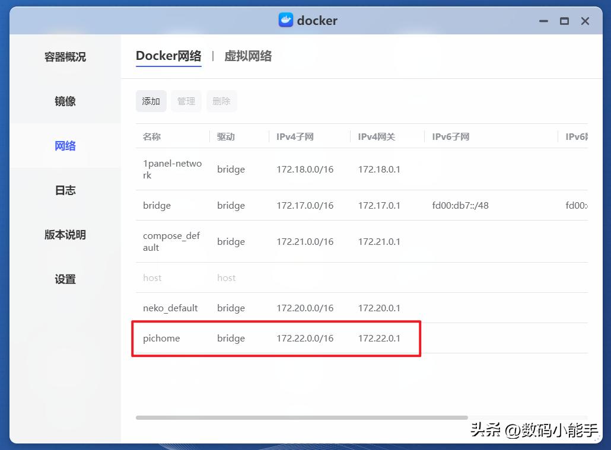Click the host driver cell

227,278
